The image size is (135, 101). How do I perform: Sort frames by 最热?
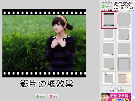116,11
